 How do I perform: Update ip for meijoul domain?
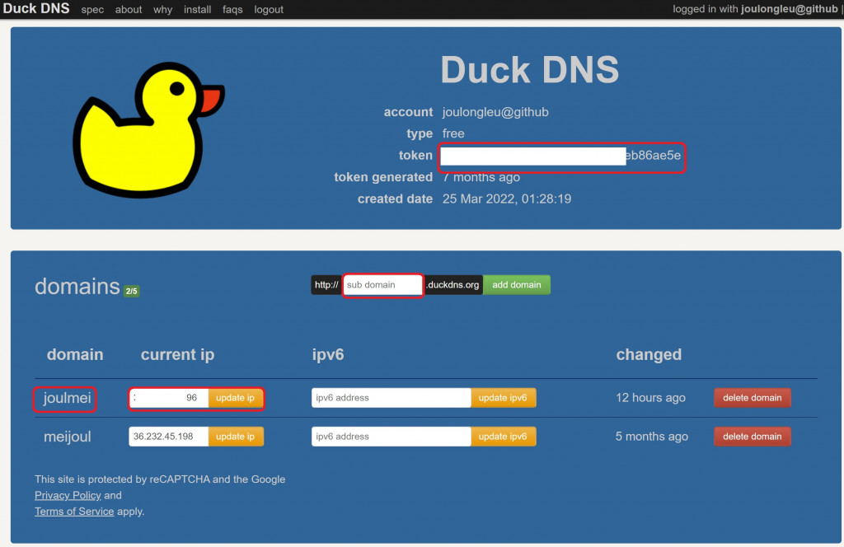click(235, 437)
